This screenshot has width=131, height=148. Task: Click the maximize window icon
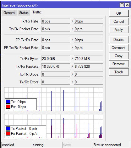coord(122,5)
